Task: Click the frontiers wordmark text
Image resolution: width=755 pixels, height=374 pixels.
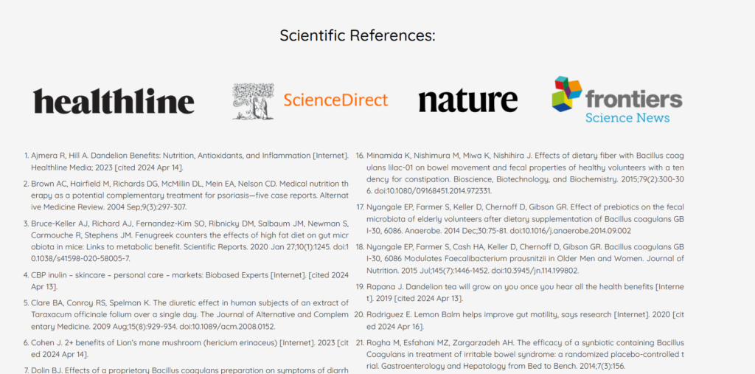Action: click(x=633, y=99)
